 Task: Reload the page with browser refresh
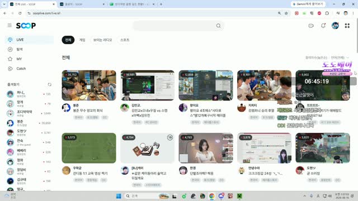point(20,13)
